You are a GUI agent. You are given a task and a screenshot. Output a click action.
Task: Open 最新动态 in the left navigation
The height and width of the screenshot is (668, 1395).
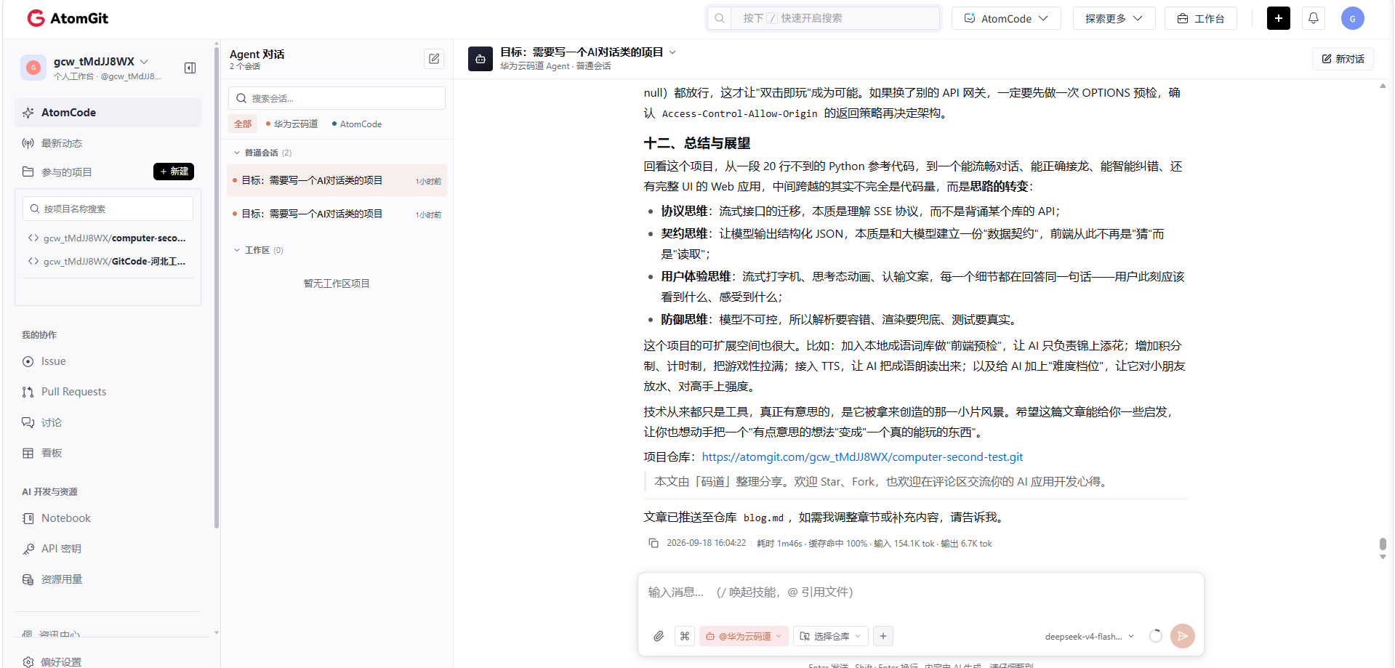pos(52,143)
